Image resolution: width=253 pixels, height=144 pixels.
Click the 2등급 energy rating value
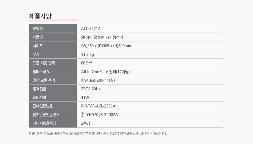[x=86, y=123]
